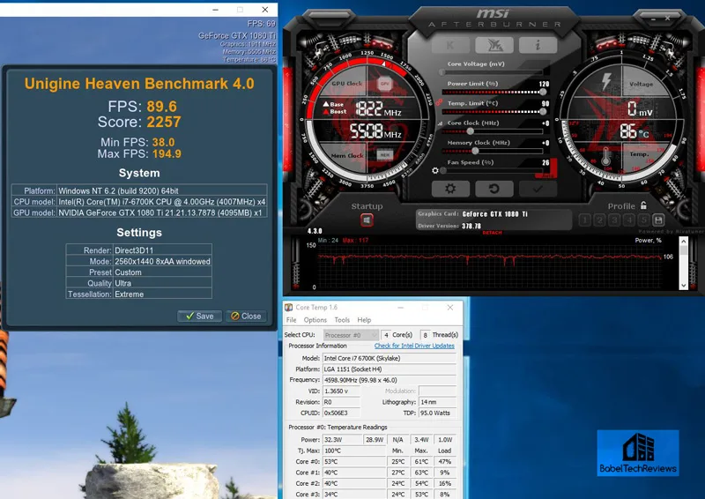
Task: Click the Core Clock slider handle
Action: tap(470, 131)
